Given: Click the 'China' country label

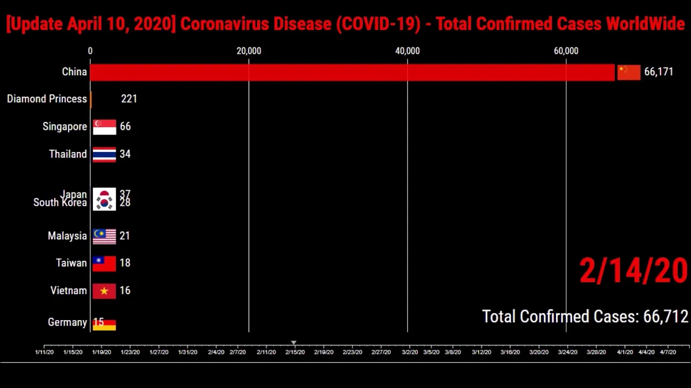Looking at the screenshot, I should point(74,72).
